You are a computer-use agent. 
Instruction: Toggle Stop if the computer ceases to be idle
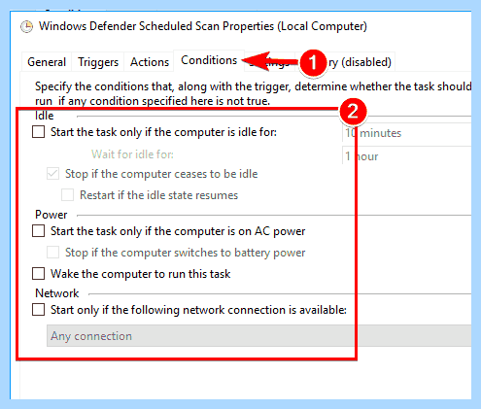pyautogui.click(x=52, y=174)
